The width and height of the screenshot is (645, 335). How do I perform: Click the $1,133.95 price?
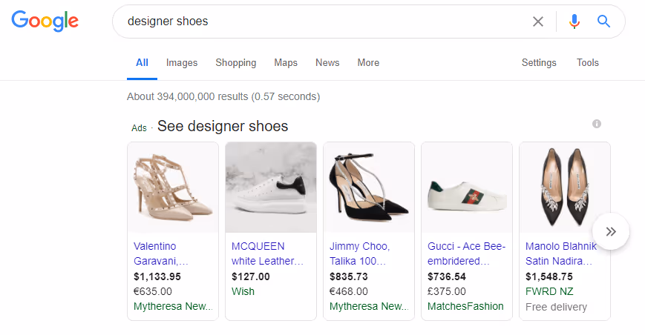[x=157, y=276]
